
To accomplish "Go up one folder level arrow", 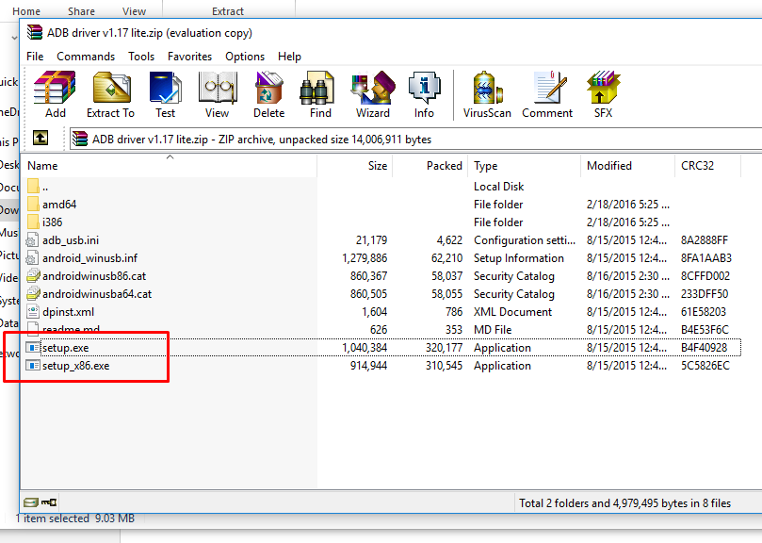I will [41, 139].
